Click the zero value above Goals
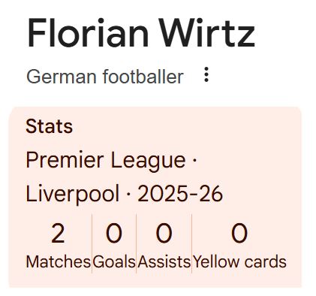316x296 pixels. [114, 234]
